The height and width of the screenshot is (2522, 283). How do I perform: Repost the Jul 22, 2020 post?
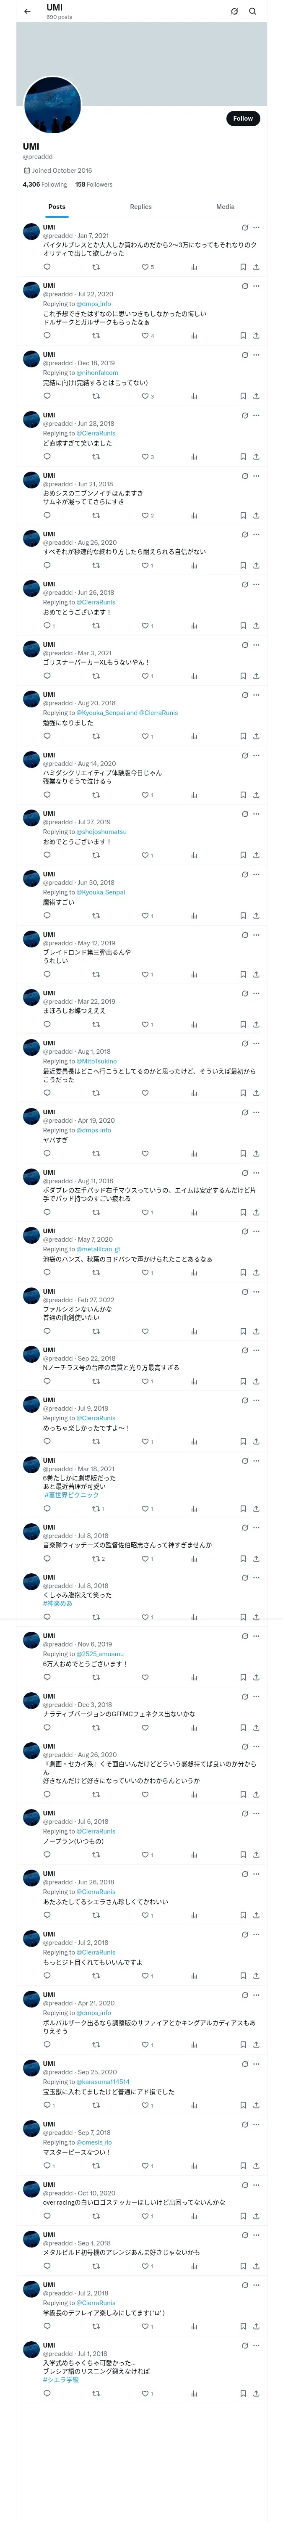[x=96, y=336]
